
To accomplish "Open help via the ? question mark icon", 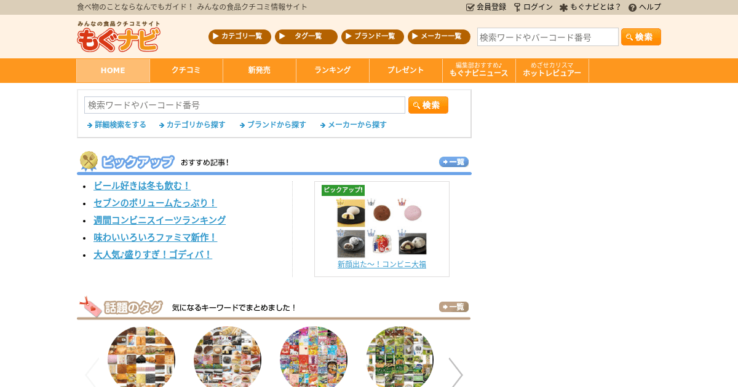I will click(633, 7).
